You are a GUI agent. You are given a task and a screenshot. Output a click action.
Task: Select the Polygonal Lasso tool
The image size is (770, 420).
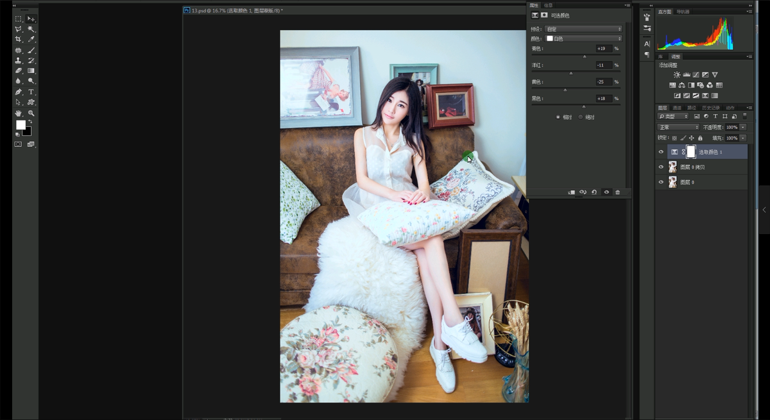(x=19, y=29)
